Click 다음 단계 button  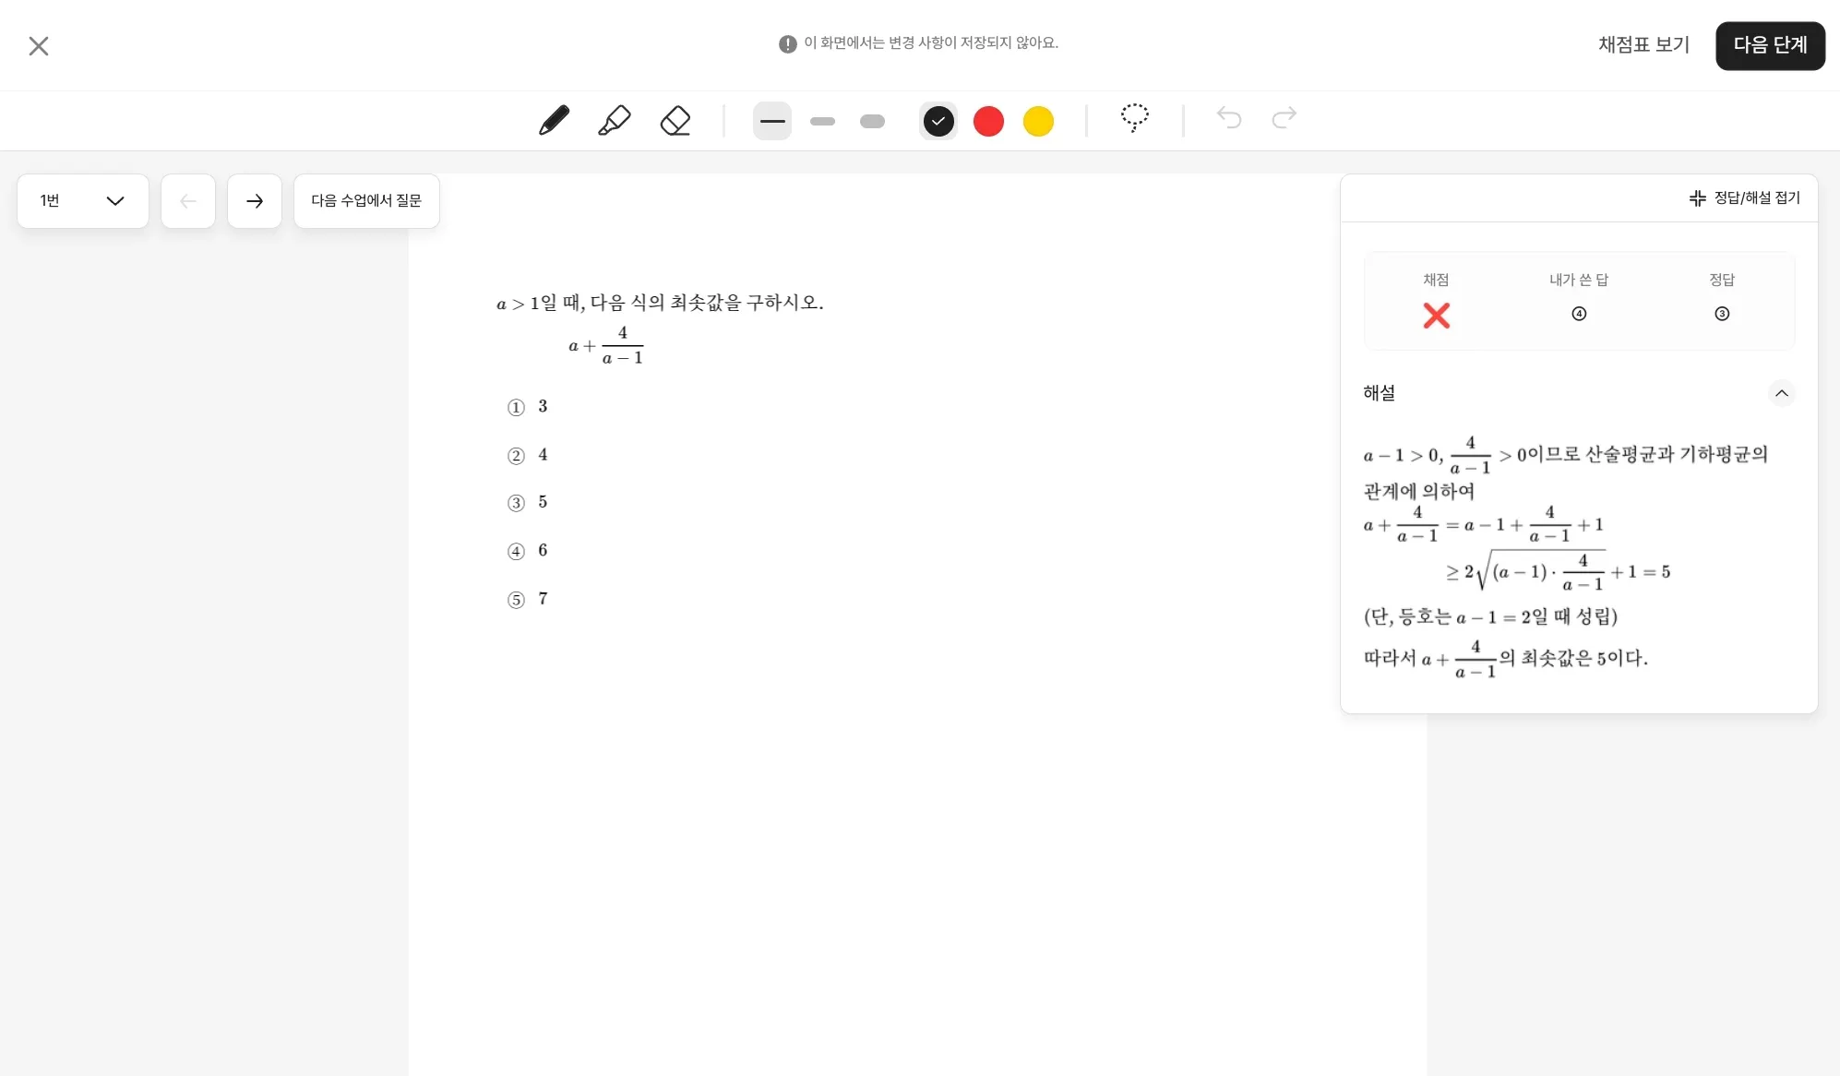coord(1770,45)
